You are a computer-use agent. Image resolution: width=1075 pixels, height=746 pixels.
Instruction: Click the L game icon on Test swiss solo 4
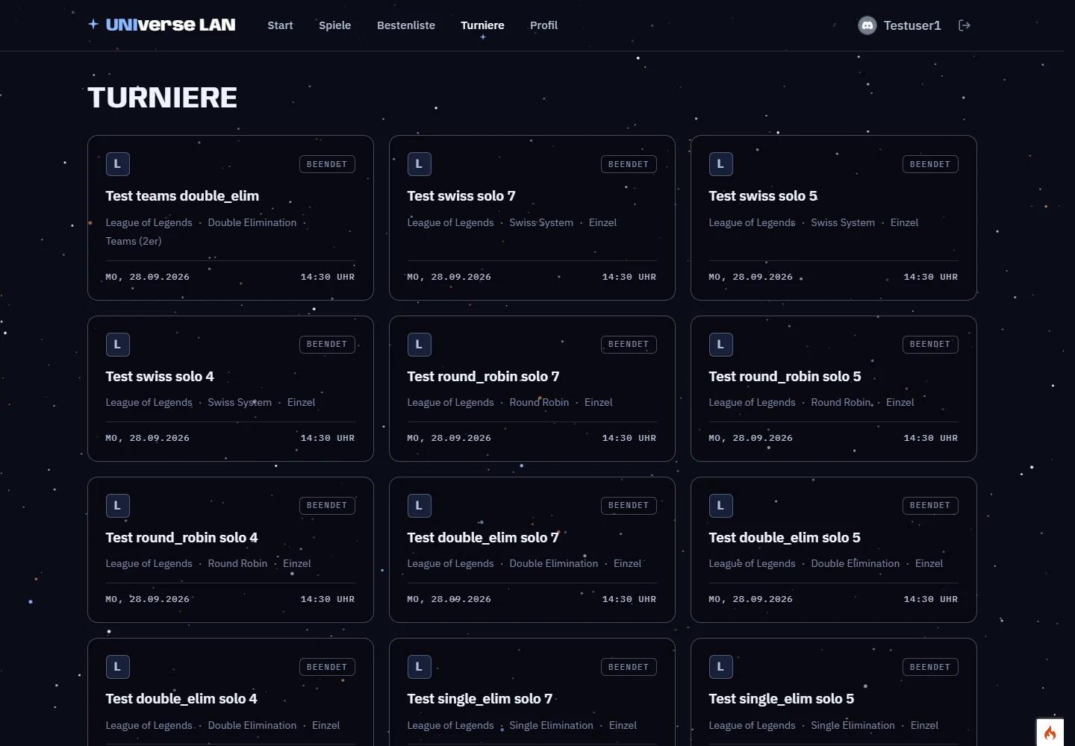118,345
